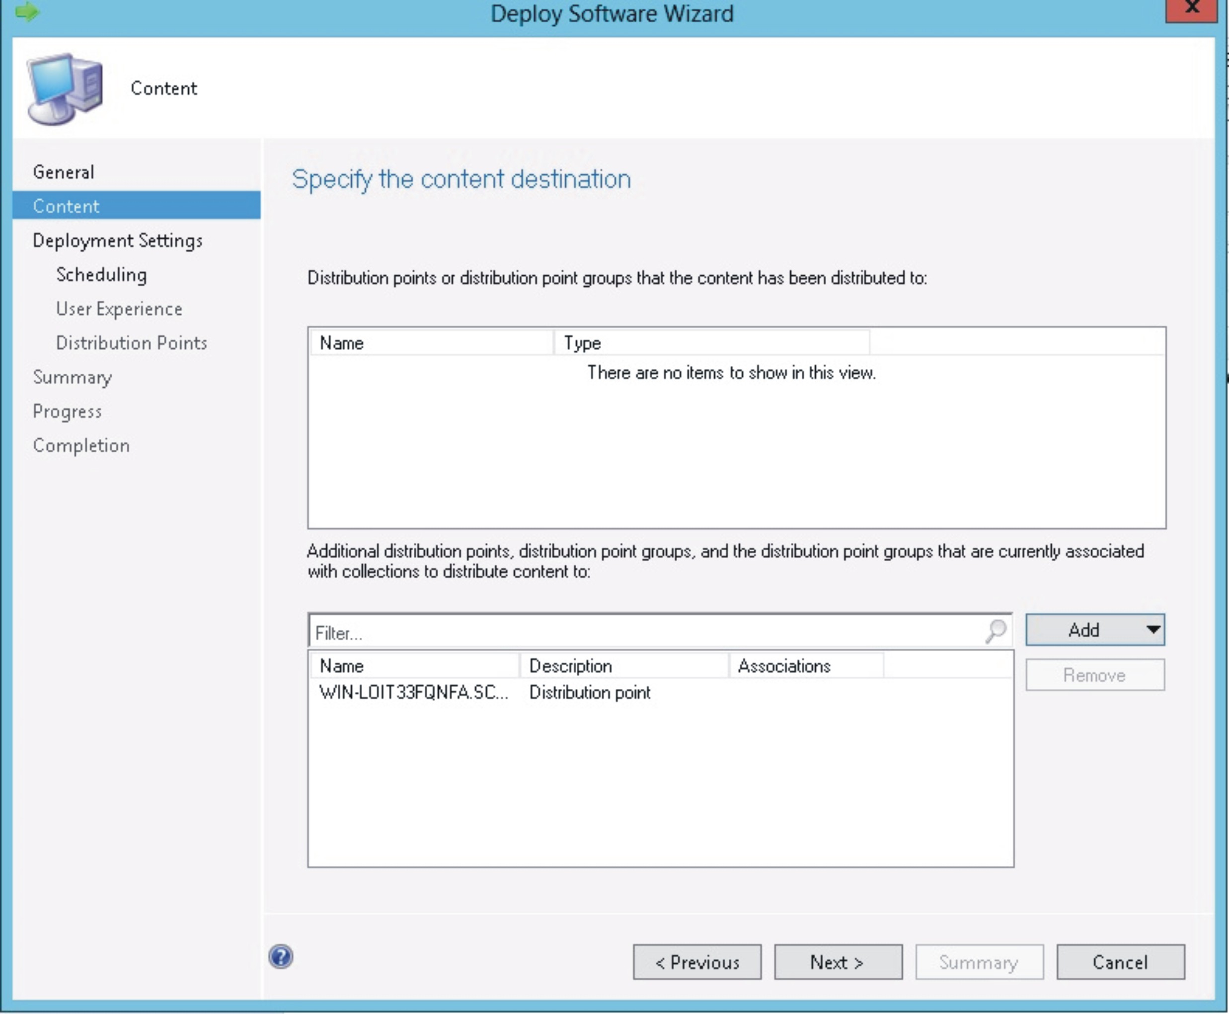Select the WIN-LOIT33FQNFA.SC... row

tap(660, 693)
